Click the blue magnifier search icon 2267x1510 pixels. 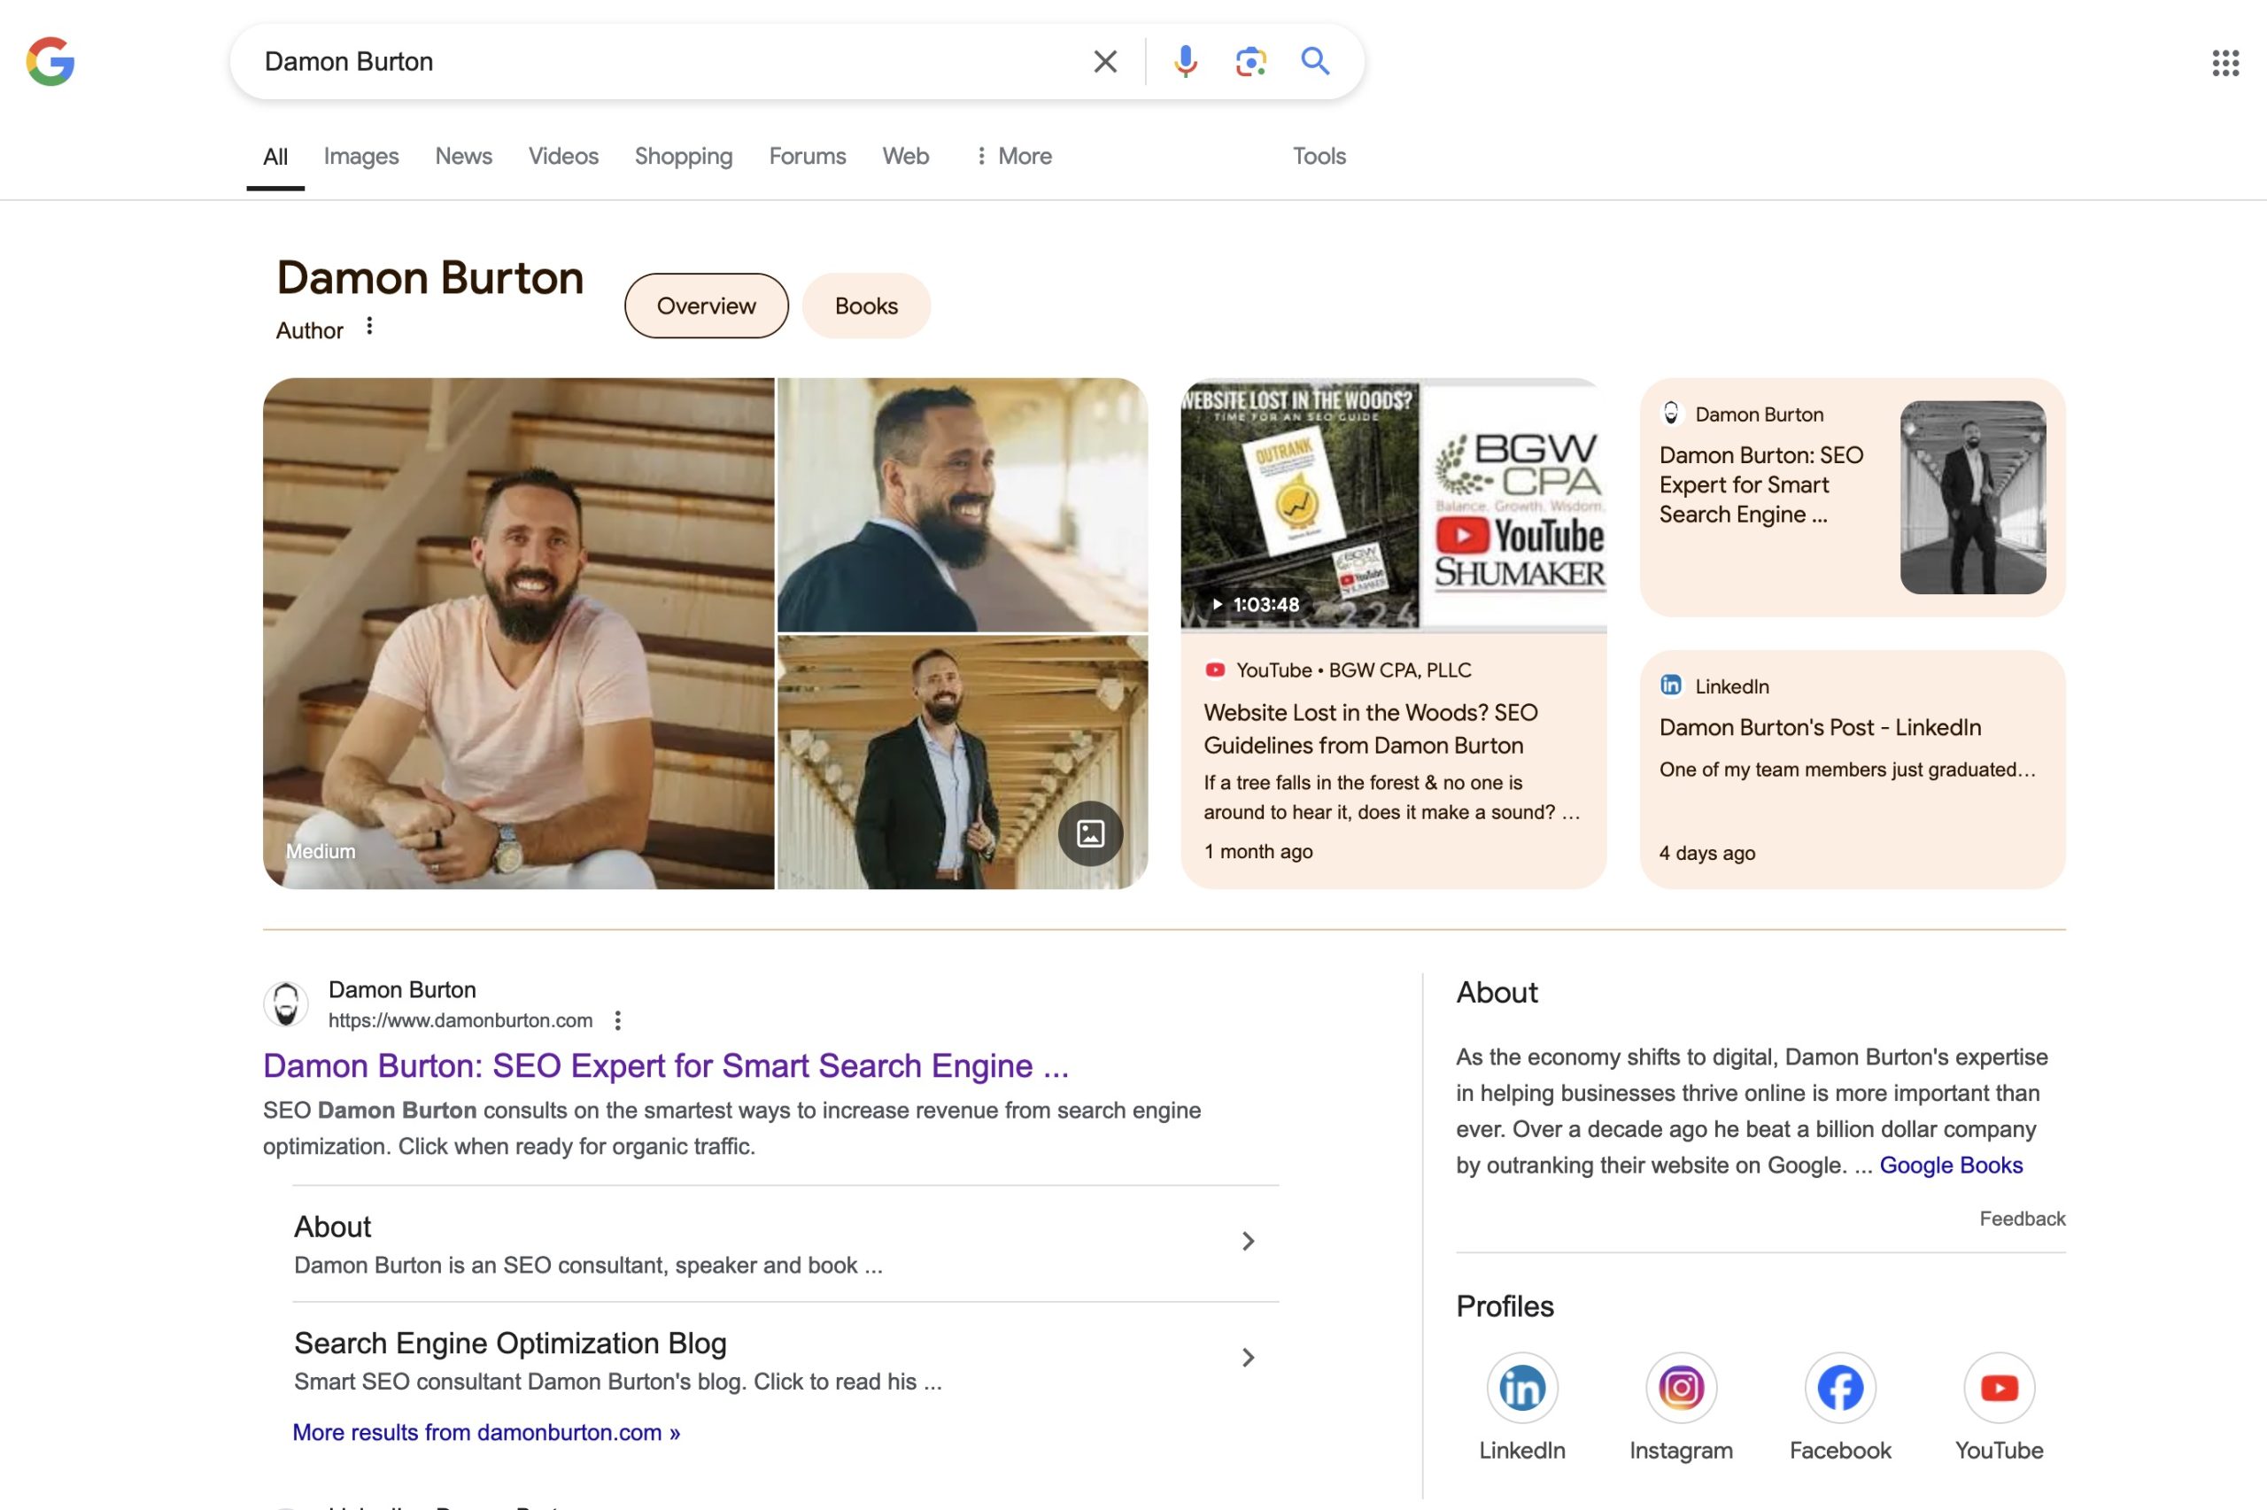pyautogui.click(x=1315, y=61)
